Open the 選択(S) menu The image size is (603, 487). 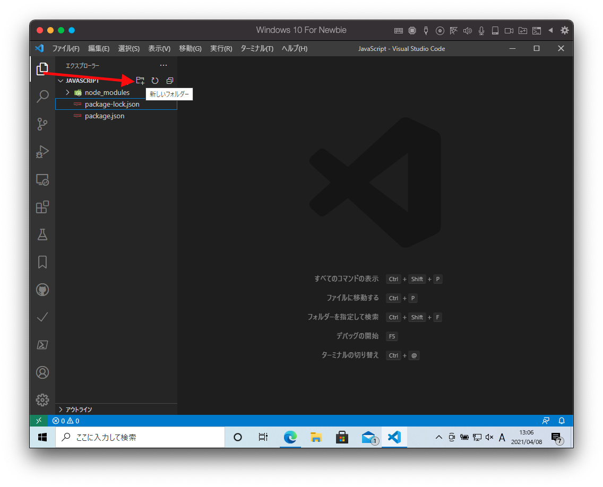click(129, 48)
